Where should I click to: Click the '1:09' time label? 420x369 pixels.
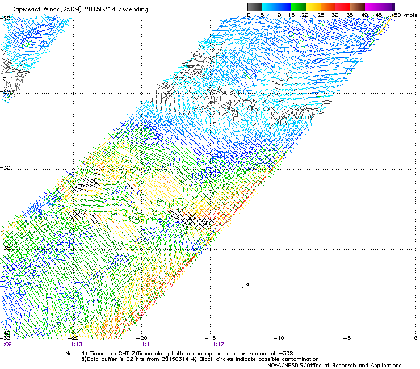(x=6, y=345)
